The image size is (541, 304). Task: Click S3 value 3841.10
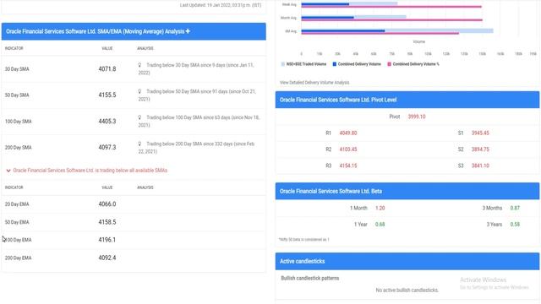tap(480, 166)
